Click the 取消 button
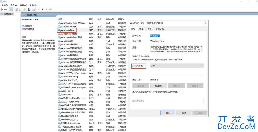Screen dimensions: 258x132 184,113
